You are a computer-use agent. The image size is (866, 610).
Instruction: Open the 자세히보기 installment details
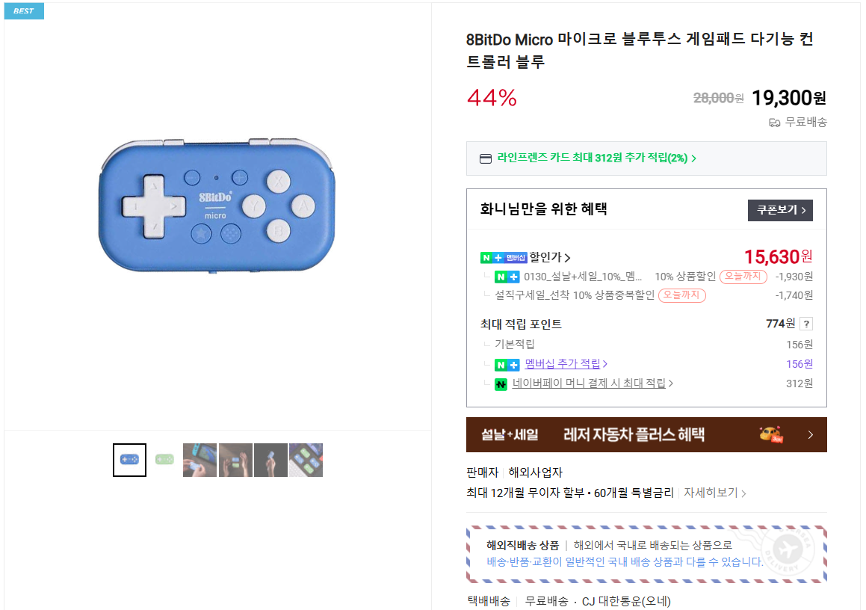[x=714, y=493]
